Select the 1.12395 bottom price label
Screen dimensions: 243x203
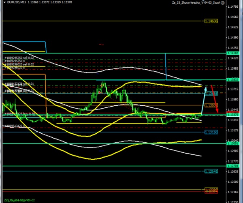[x=211, y=190]
